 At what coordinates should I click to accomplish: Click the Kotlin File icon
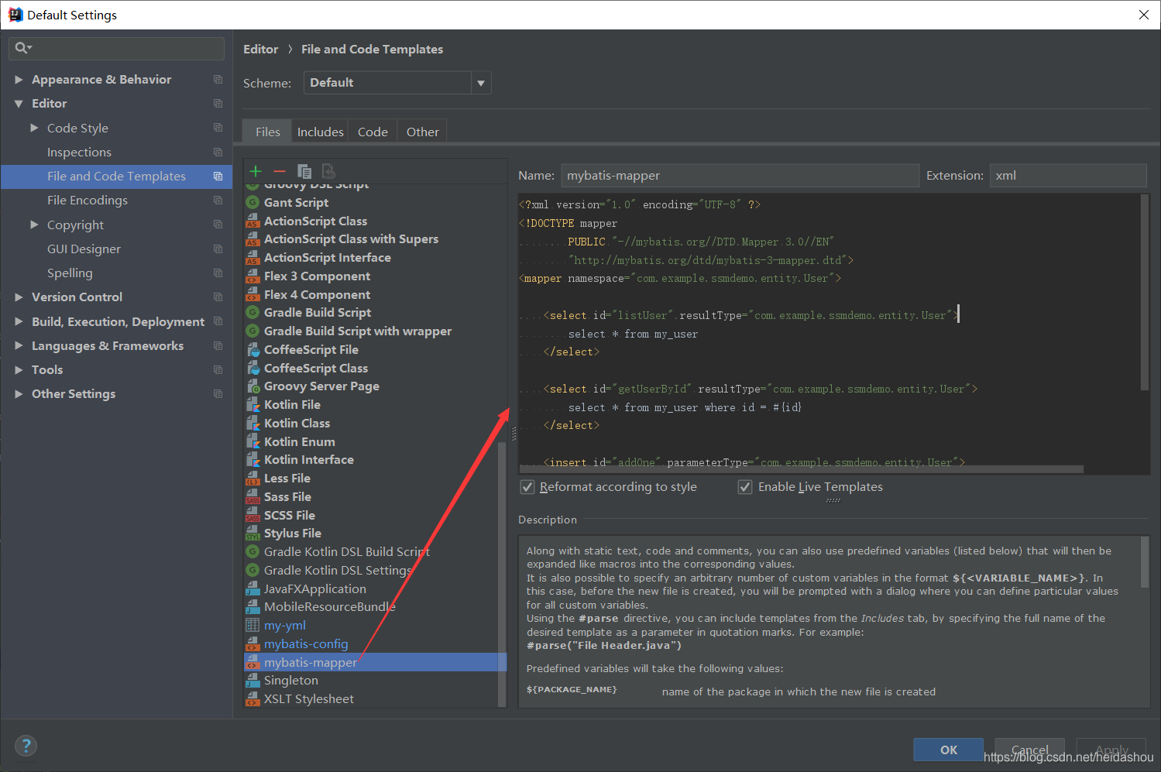(x=252, y=405)
